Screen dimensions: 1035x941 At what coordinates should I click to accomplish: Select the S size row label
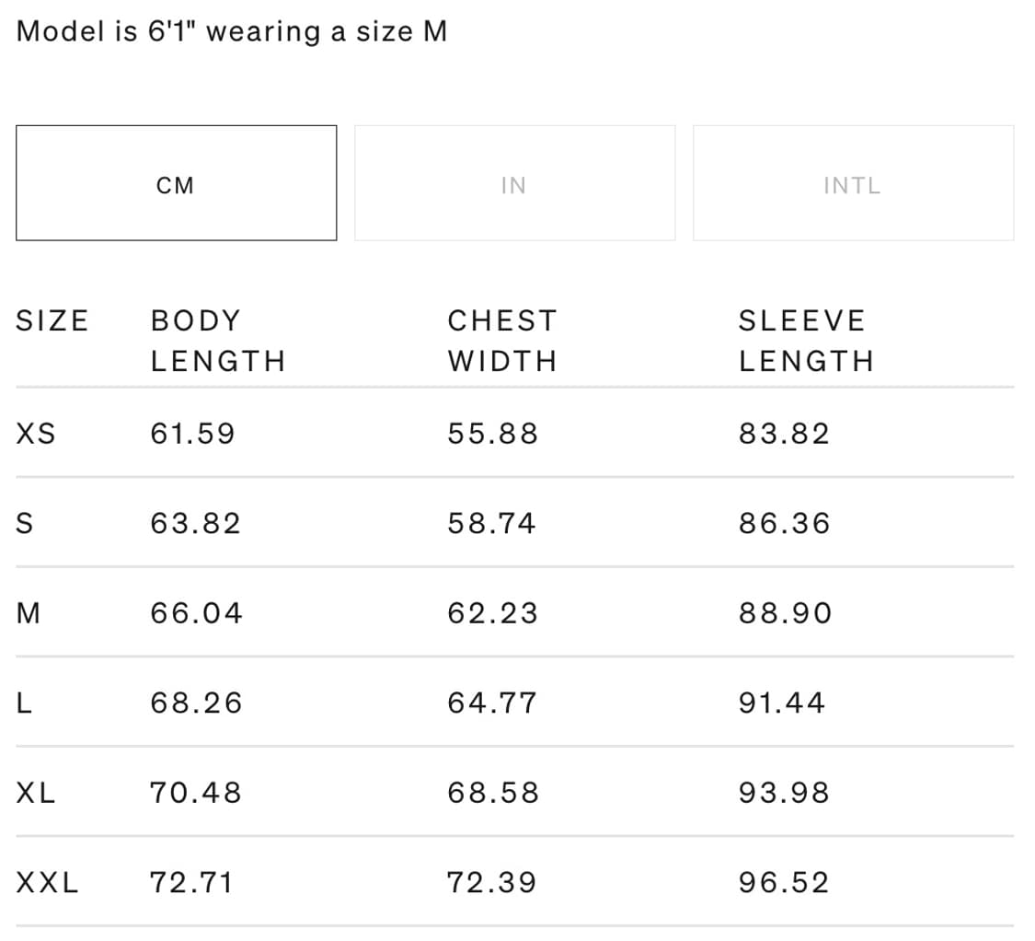[x=25, y=523]
